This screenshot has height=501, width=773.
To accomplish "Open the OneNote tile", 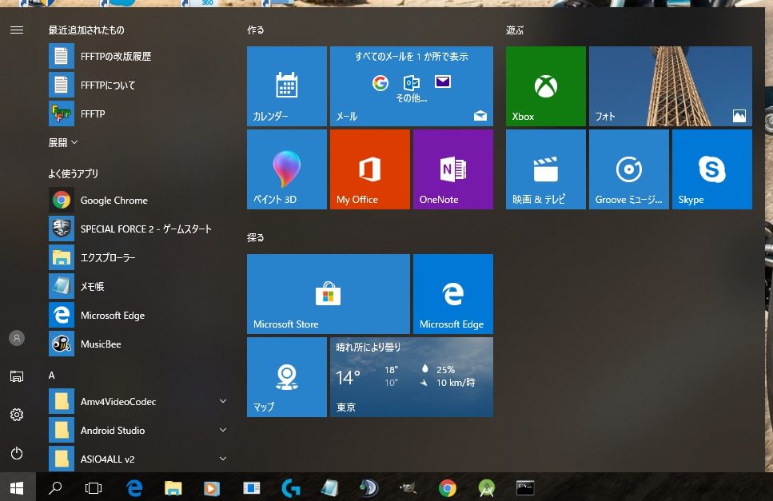I will [453, 169].
